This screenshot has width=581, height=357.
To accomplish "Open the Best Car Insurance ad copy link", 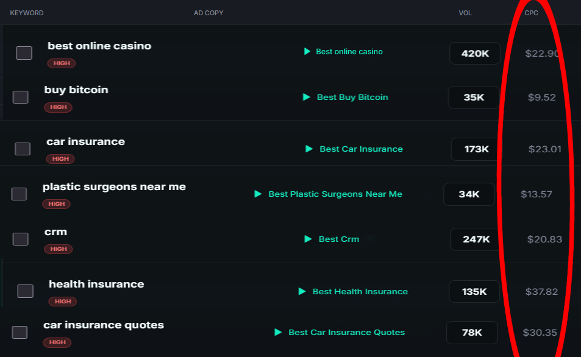I will tap(361, 149).
